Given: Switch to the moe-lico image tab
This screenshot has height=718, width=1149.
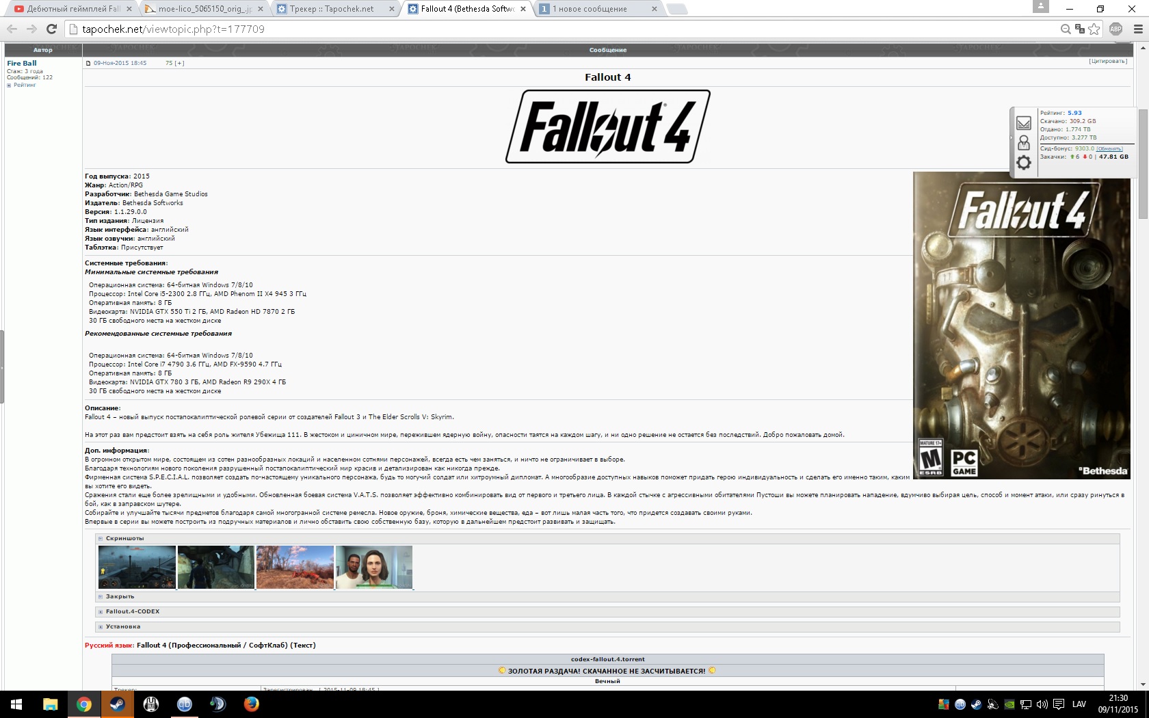Looking at the screenshot, I should tap(204, 9).
